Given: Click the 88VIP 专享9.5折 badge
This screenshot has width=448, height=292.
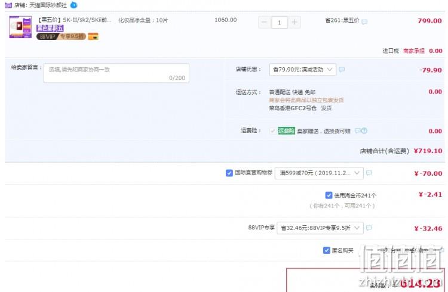Looking at the screenshot, I should (x=61, y=36).
